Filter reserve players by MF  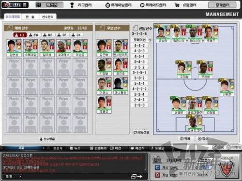click(x=48, y=35)
